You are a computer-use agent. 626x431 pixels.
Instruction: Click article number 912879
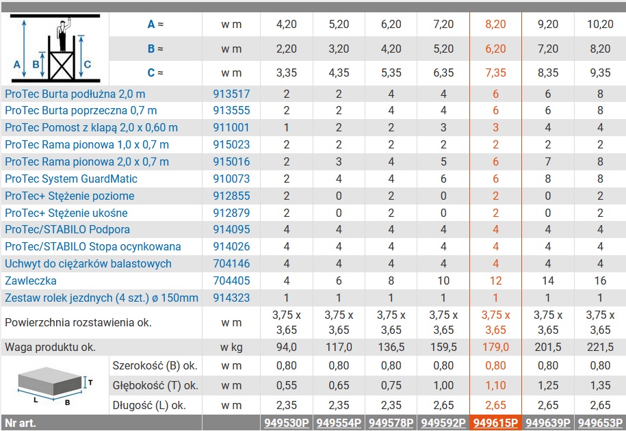pos(231,213)
